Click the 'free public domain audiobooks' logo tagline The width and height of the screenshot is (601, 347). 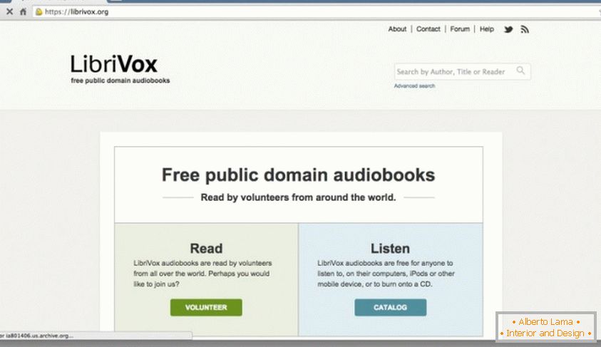120,81
